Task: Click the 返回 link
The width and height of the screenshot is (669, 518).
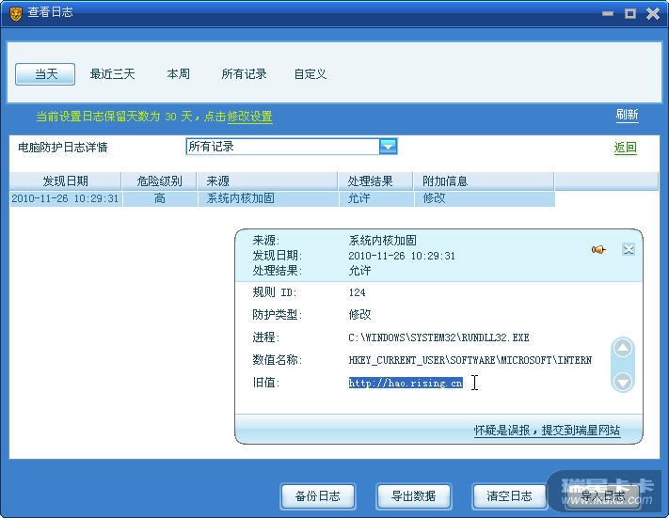Action: (625, 148)
